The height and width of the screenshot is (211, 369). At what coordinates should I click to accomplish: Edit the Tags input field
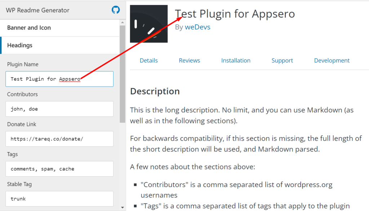(x=59, y=169)
